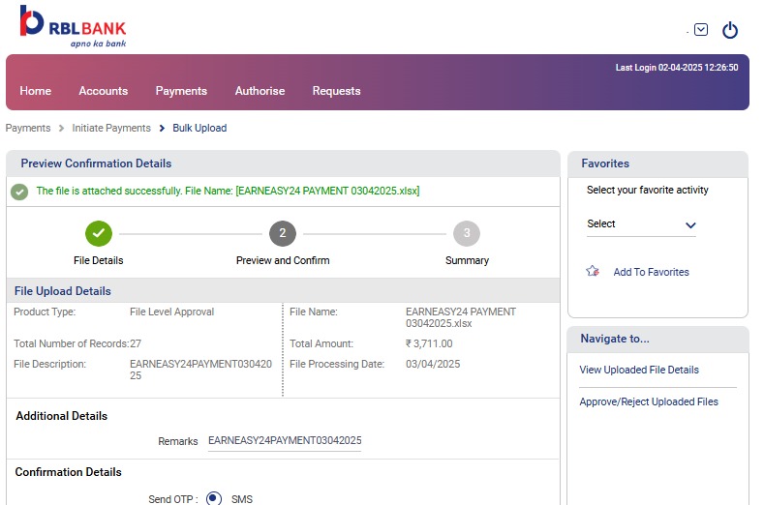This screenshot has height=505, width=764.
Task: Click the Last Login timestamp text
Action: (677, 68)
